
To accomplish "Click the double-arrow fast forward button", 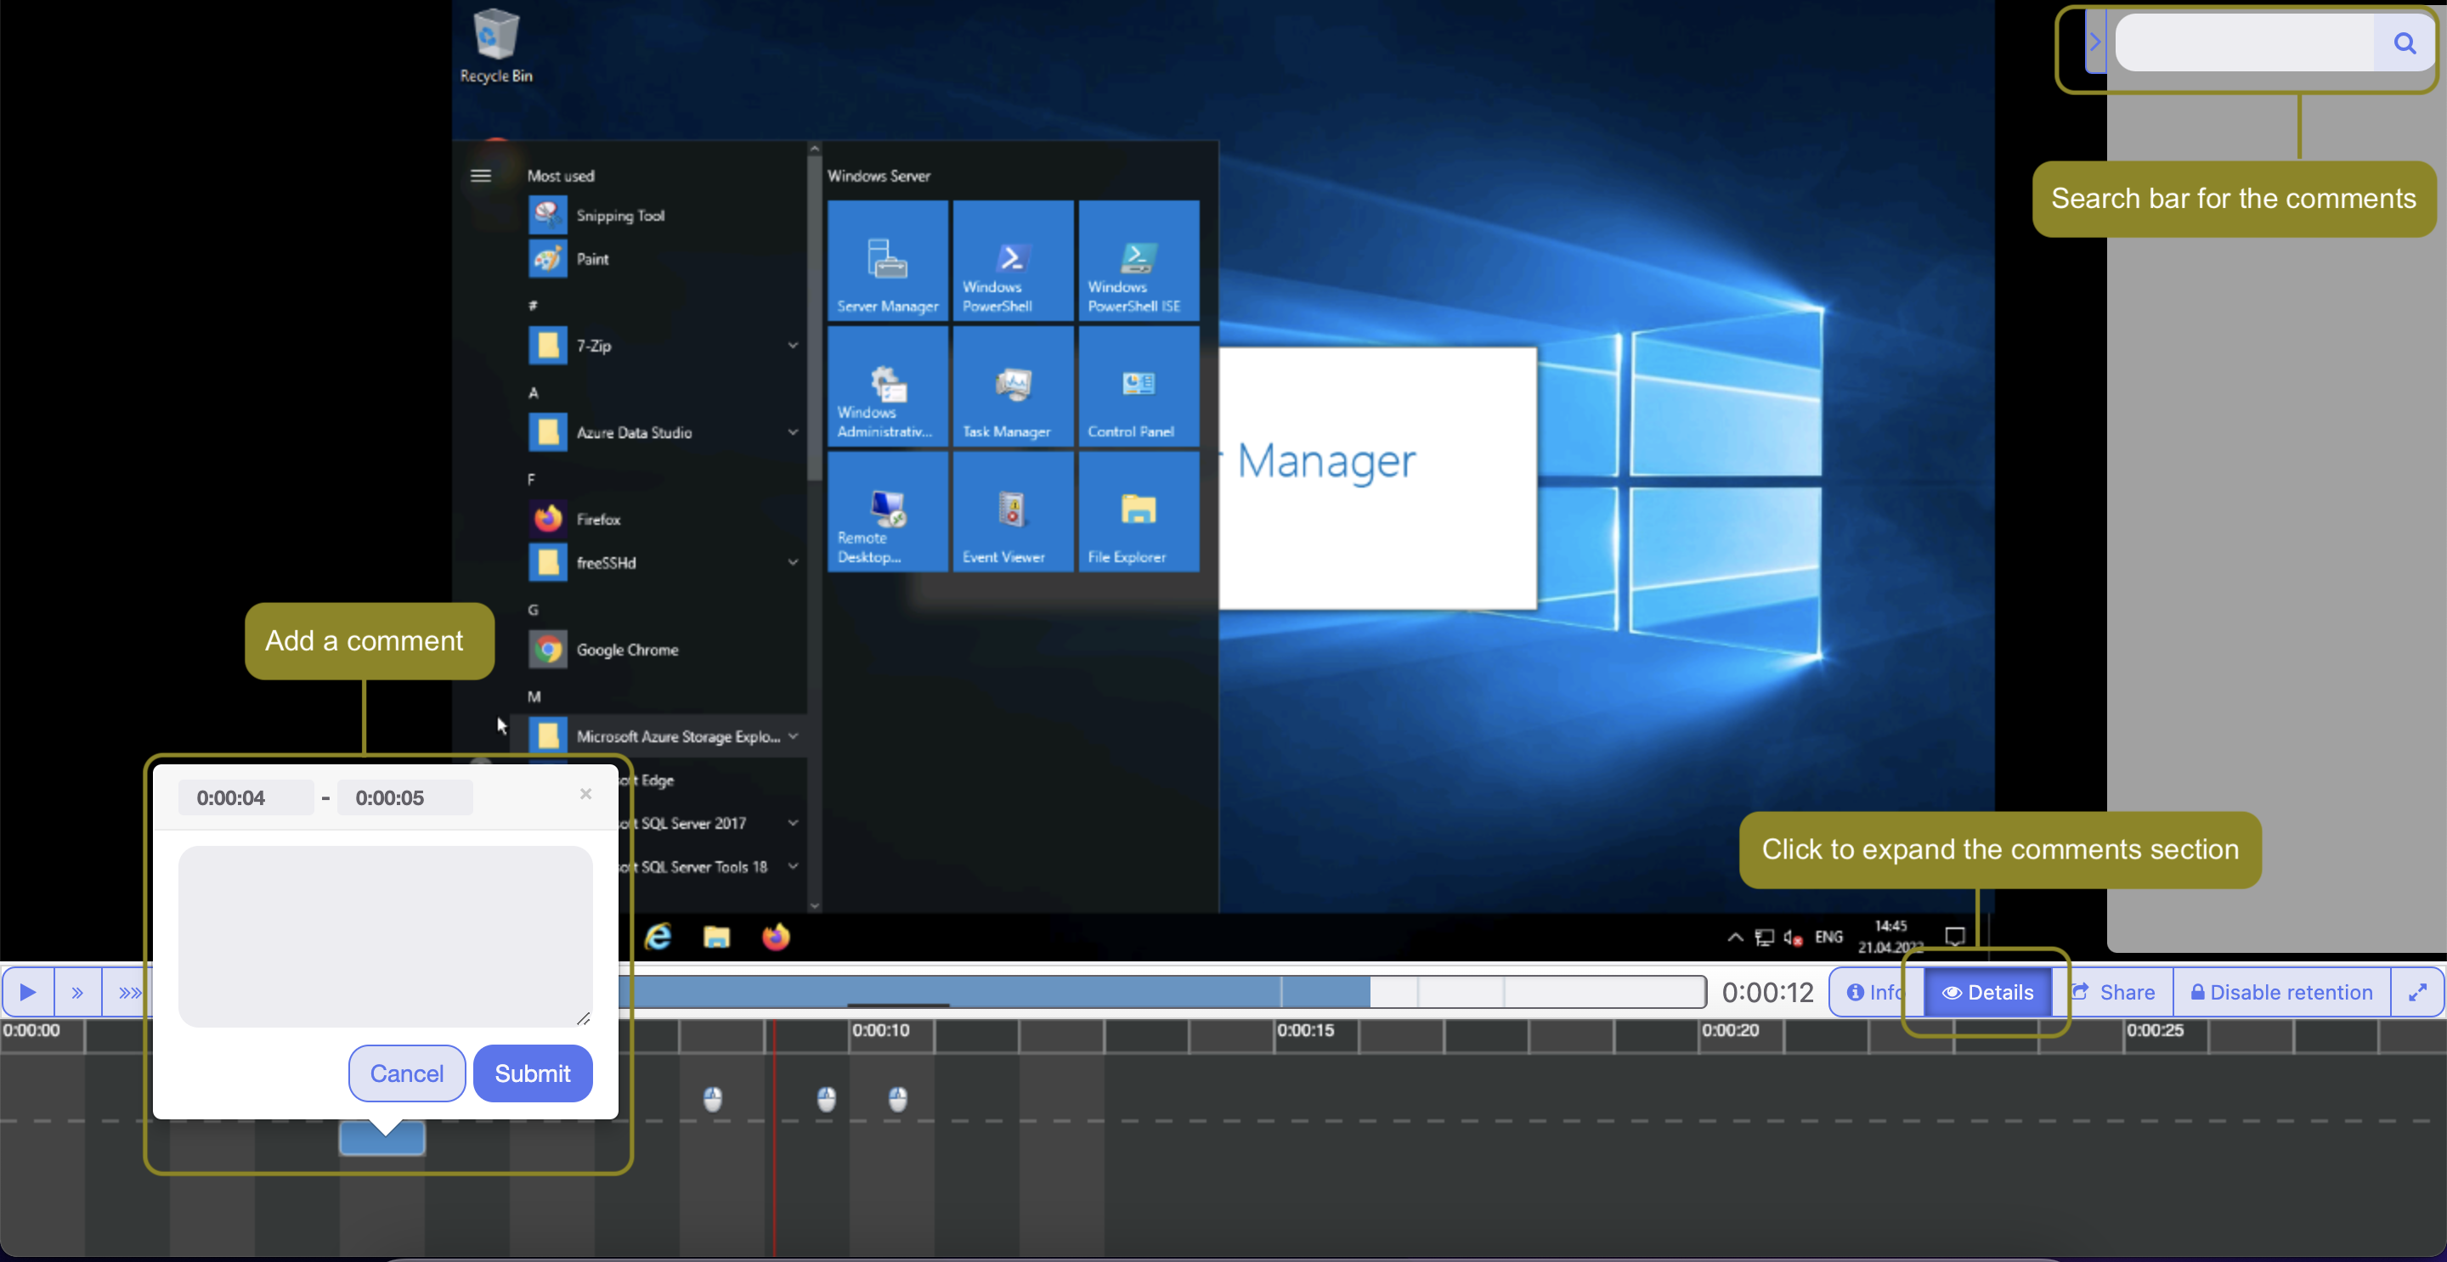I will click(x=77, y=992).
